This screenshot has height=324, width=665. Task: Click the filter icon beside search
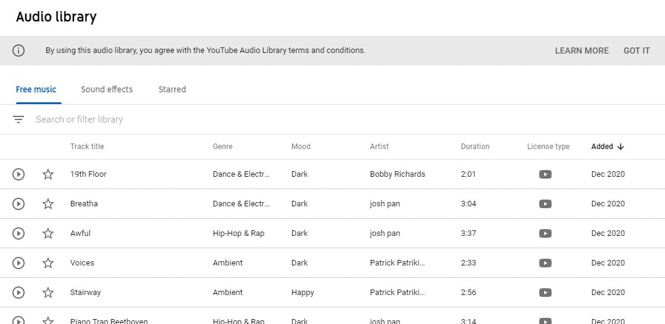click(18, 119)
